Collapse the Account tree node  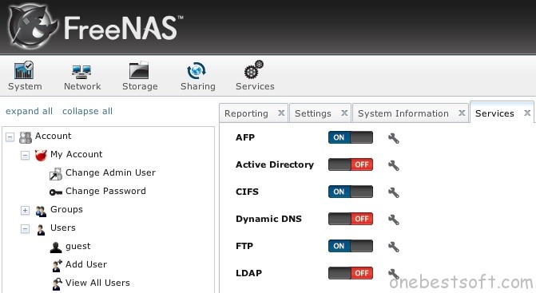point(10,137)
